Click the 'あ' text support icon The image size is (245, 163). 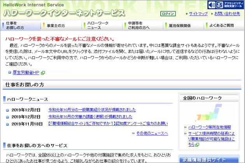[219, 5]
